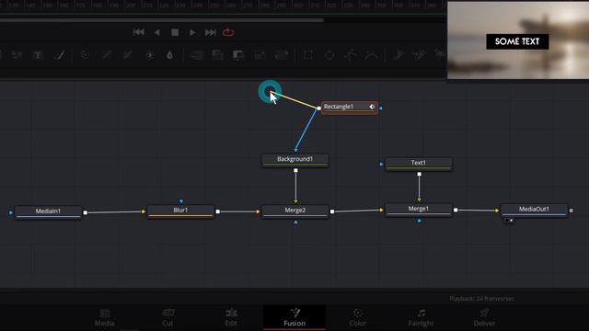Add a Resize node from toolbar
589x331 pixels.
[260, 55]
